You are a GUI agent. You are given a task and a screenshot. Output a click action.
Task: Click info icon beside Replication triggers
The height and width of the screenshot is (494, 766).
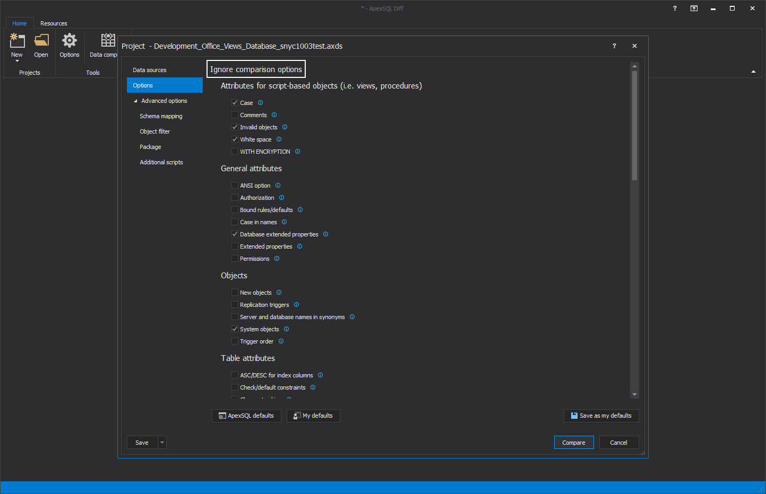(x=296, y=305)
